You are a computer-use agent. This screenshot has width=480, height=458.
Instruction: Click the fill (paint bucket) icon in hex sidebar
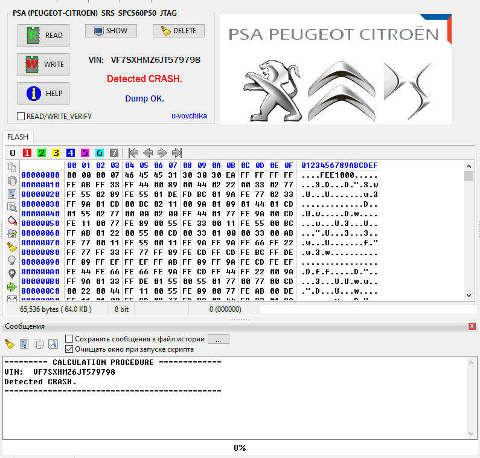[x=12, y=221]
